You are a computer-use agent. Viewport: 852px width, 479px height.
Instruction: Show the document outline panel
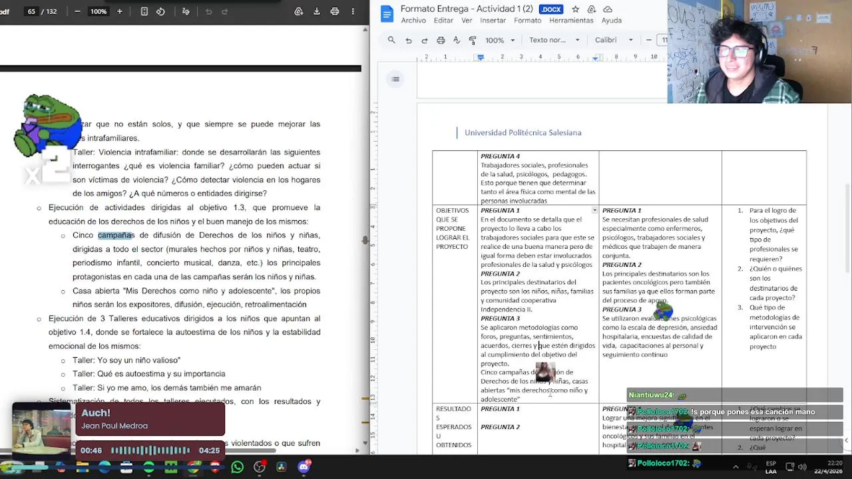(x=395, y=79)
